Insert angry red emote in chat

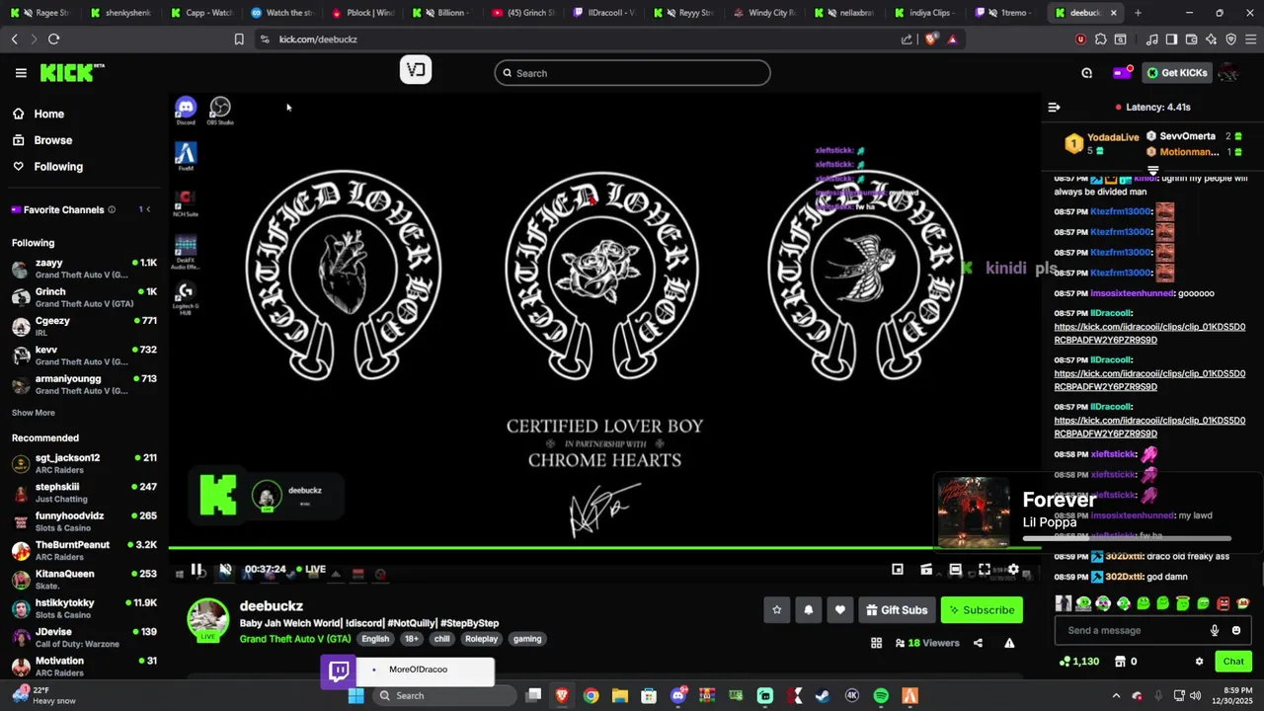[1223, 603]
